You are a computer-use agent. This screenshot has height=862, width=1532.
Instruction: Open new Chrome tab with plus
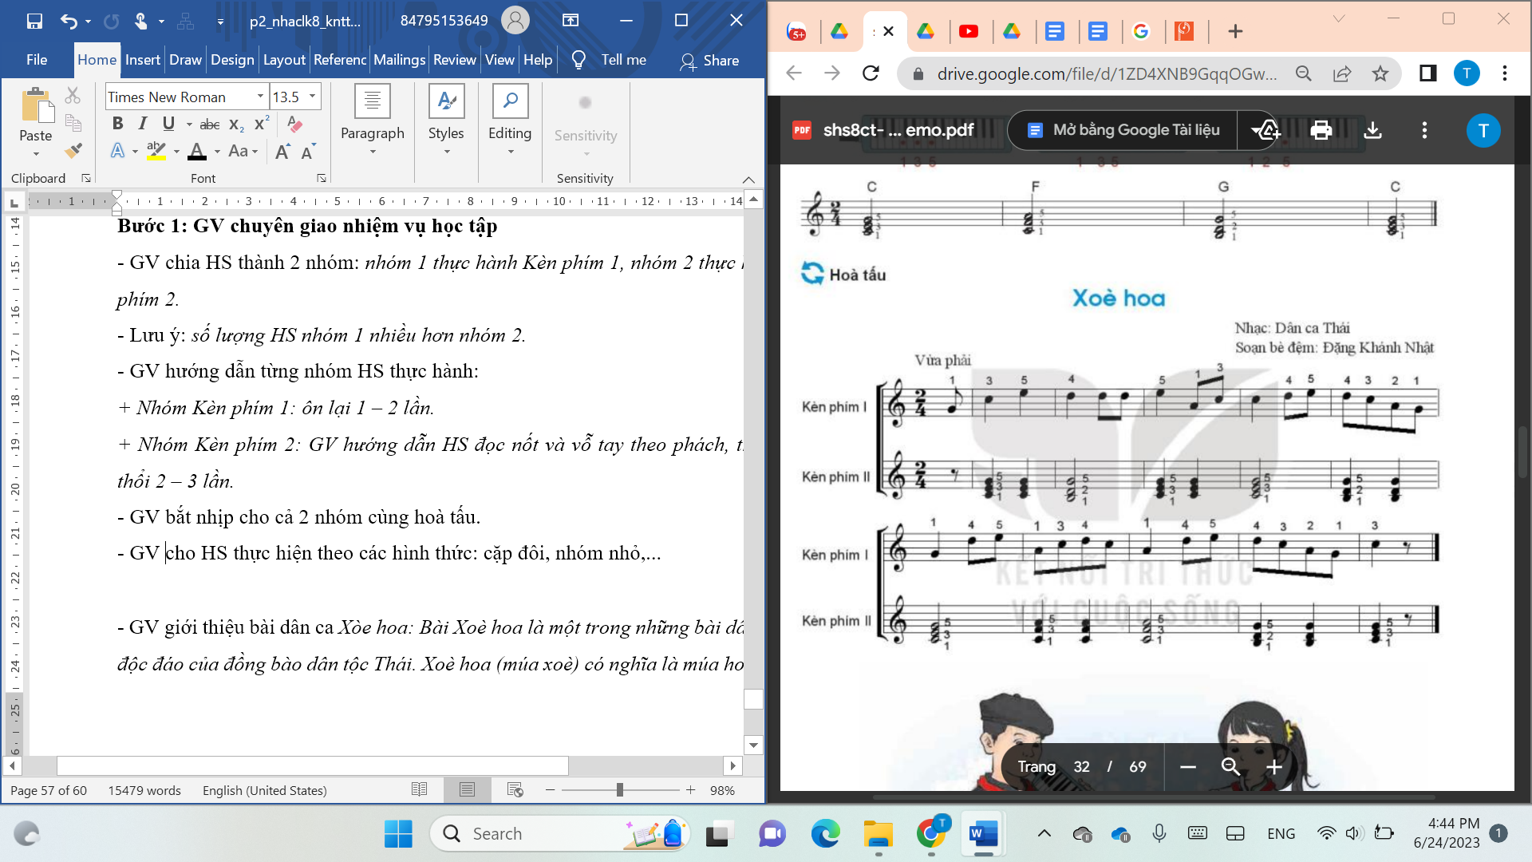point(1235,31)
